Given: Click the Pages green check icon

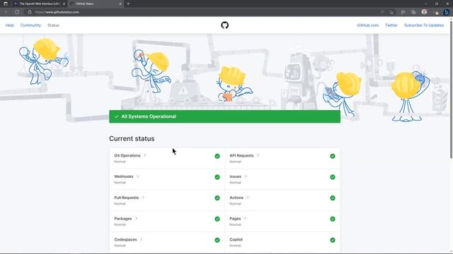Looking at the screenshot, I should 333,219.
